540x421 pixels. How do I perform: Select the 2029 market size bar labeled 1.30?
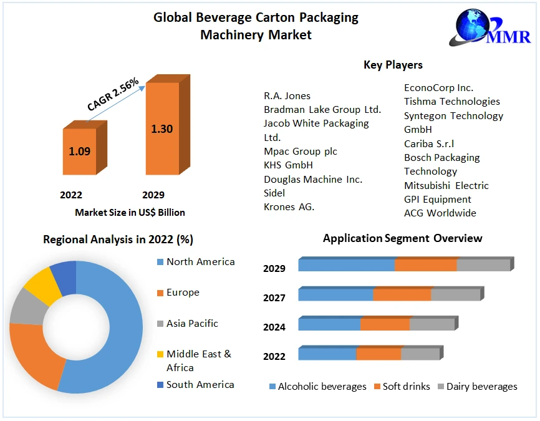tap(162, 129)
